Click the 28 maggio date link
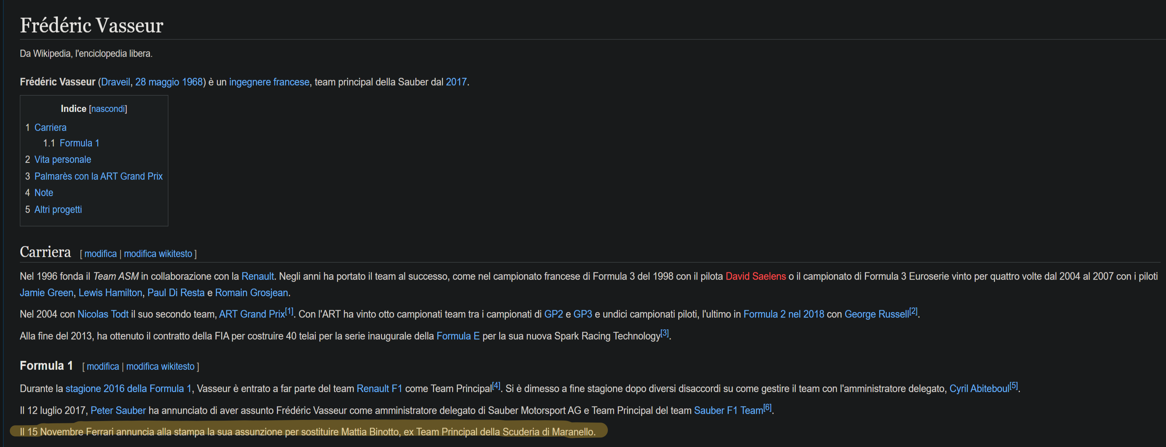Viewport: 1166px width, 447px height. (x=157, y=82)
